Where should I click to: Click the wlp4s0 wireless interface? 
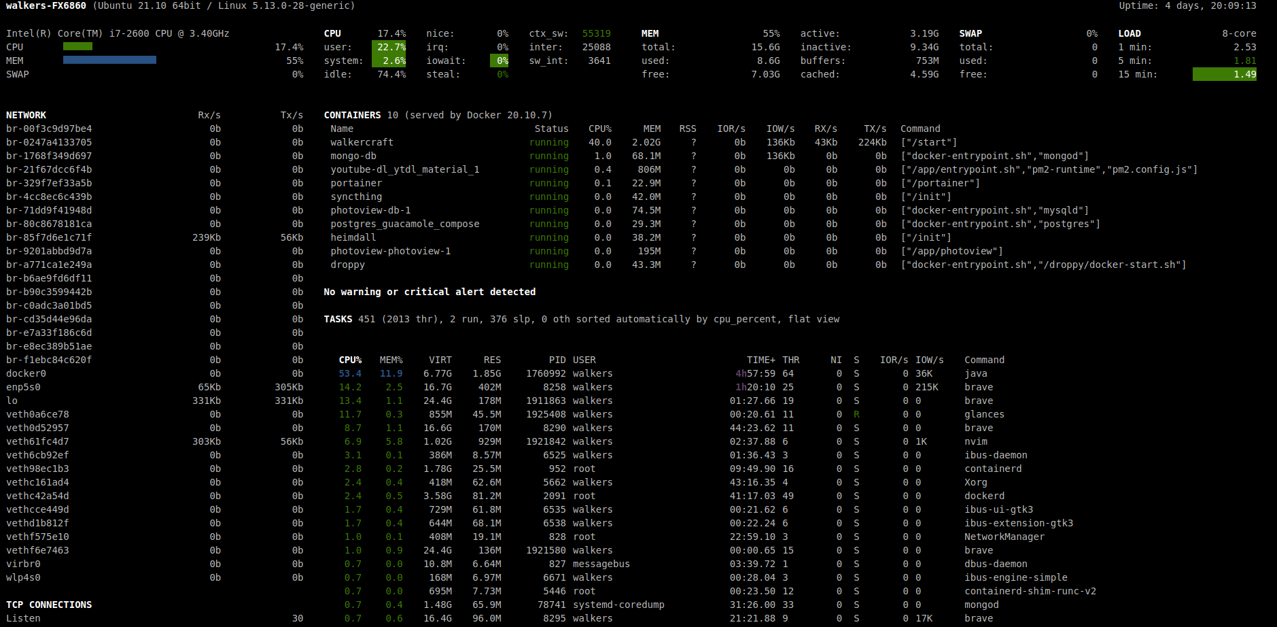click(x=23, y=577)
